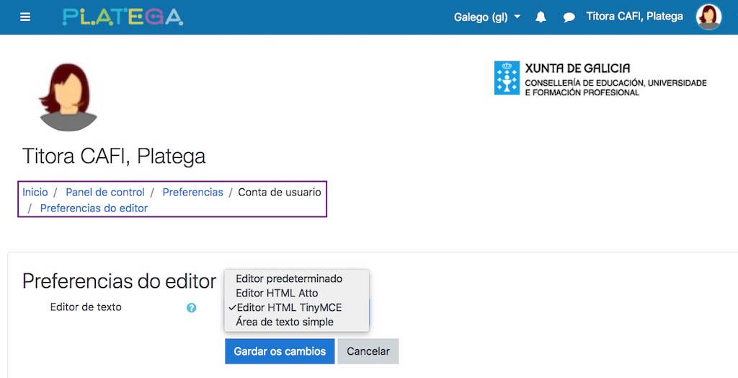
Task: Click help icon beside Editor de texto
Action: [x=191, y=308]
